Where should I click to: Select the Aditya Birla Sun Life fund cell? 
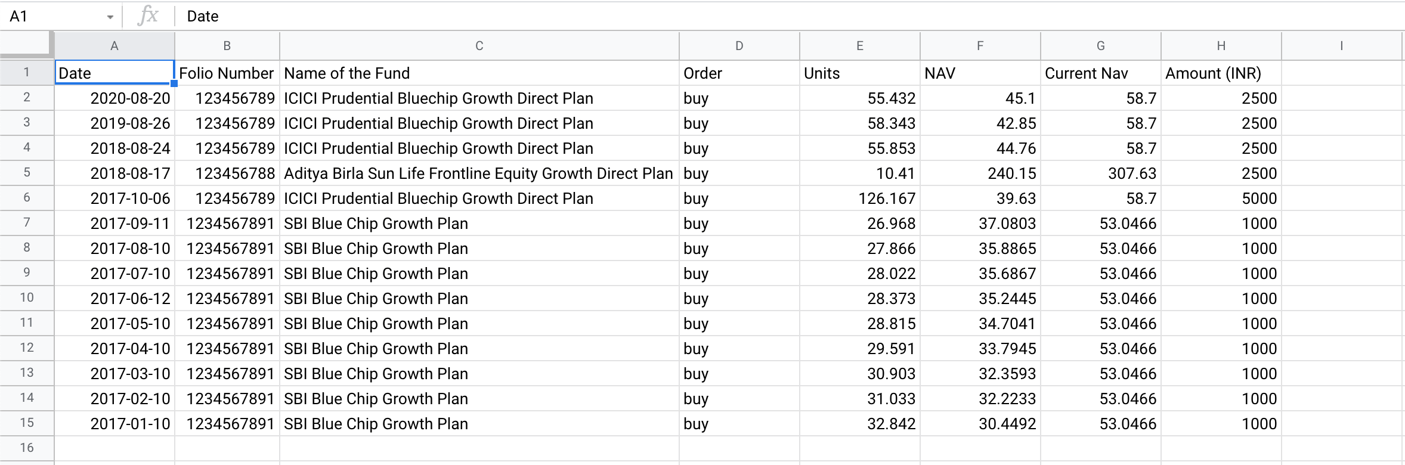[479, 173]
